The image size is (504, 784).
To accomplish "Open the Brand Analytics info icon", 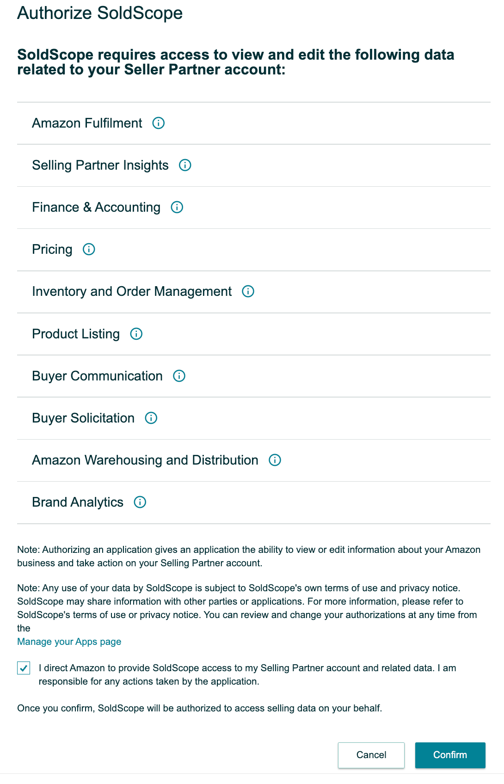I will pyautogui.click(x=140, y=502).
